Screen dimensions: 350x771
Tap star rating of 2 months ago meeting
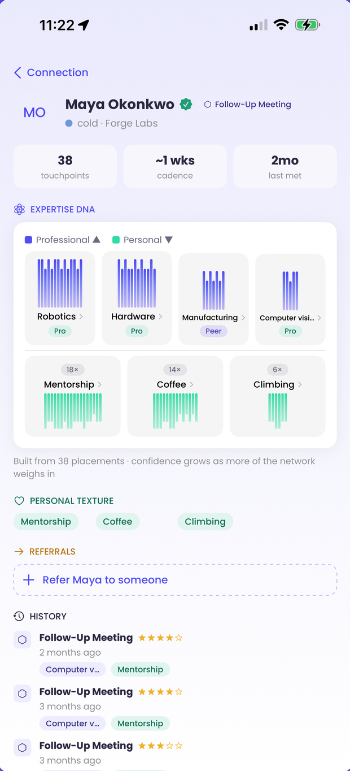coord(160,638)
